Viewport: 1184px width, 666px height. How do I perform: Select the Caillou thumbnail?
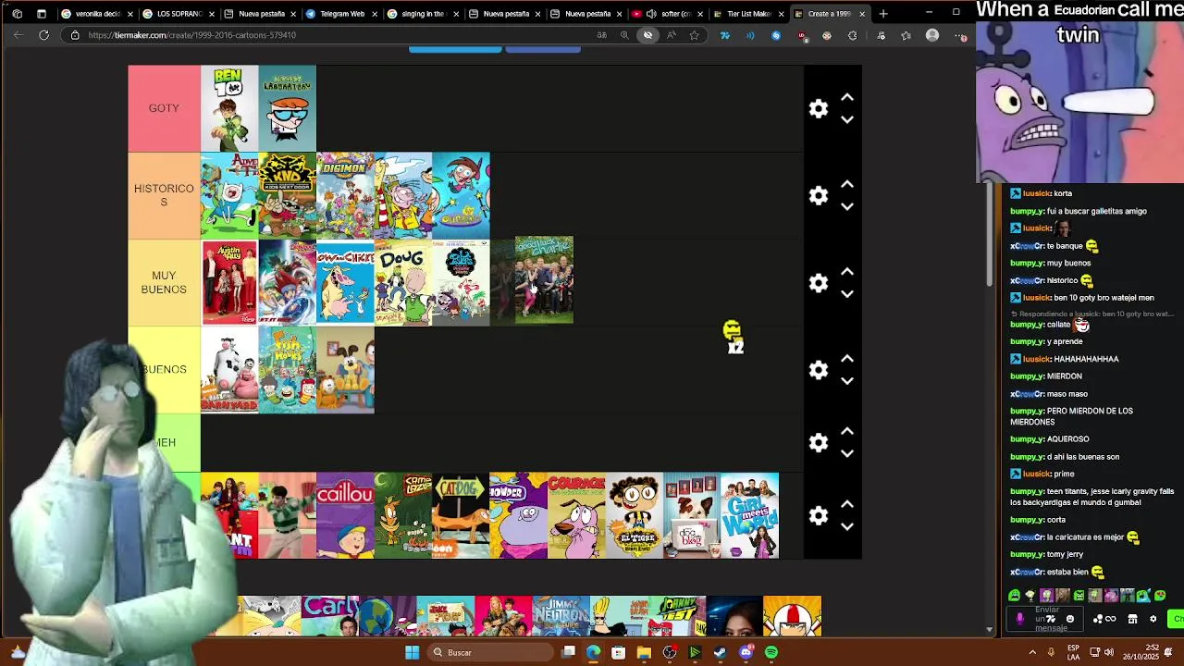point(345,515)
